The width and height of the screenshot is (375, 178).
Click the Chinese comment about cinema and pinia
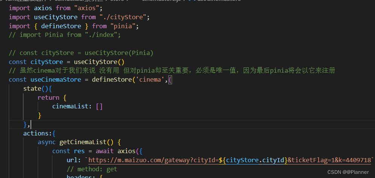pos(172,71)
